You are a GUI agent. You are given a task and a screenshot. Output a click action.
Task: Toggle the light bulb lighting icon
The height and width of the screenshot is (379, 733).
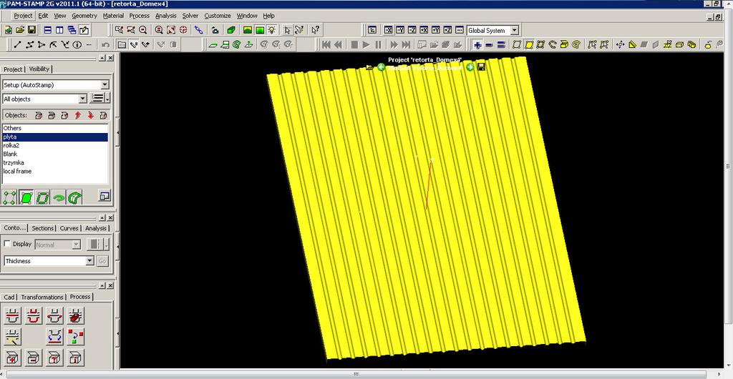pyautogui.click(x=271, y=30)
